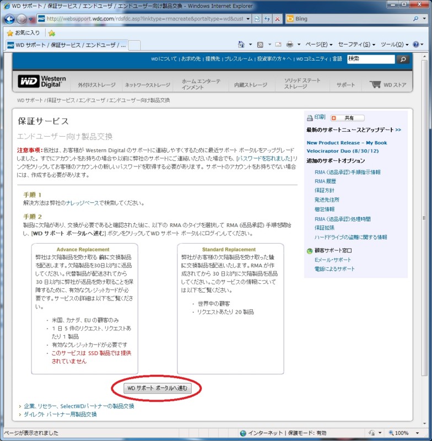Click the site 検索 input field
This screenshot has height=441, width=432.
pos(371,59)
